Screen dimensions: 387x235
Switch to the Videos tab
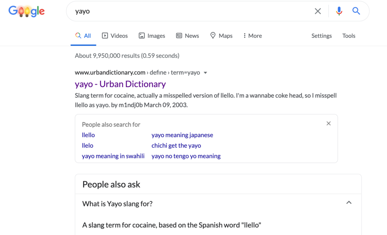[x=115, y=36]
